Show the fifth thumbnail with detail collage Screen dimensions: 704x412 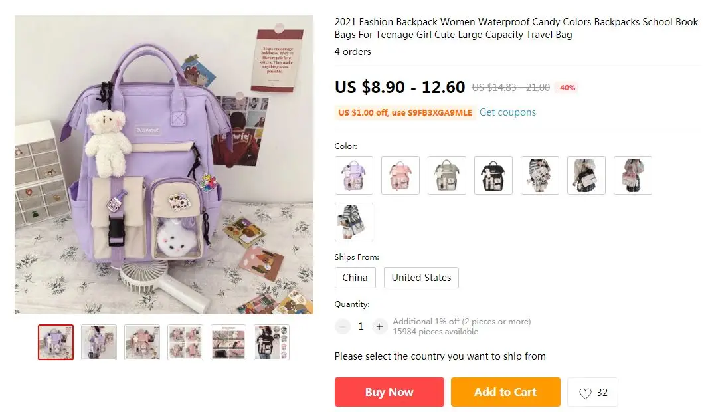click(228, 342)
